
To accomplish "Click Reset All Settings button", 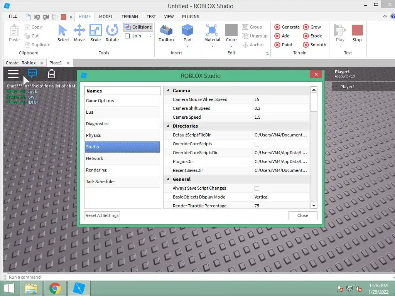I will coord(102,215).
